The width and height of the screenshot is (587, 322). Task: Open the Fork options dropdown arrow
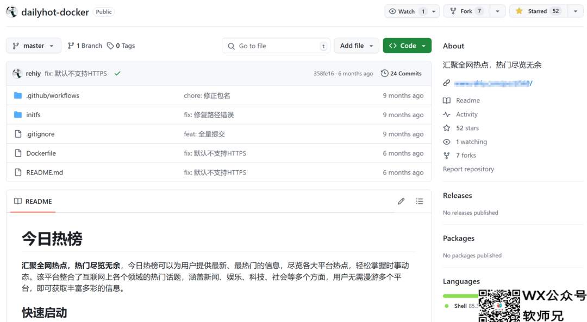tap(497, 11)
